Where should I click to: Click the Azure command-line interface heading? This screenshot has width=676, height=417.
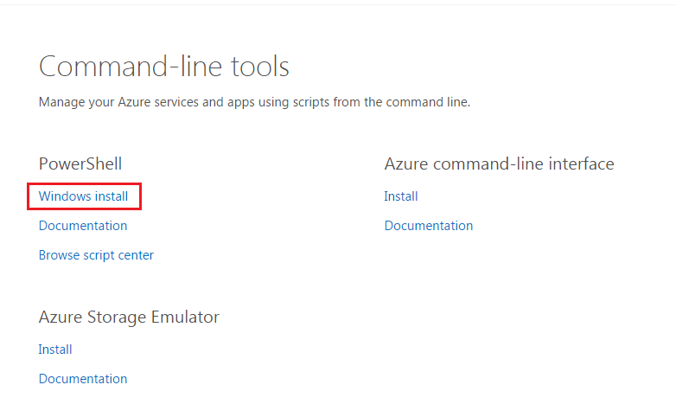pyautogui.click(x=500, y=164)
